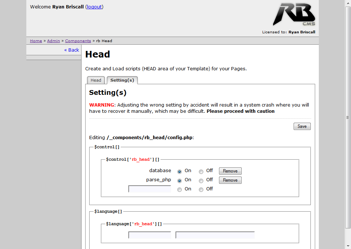Click the language value input field

coord(215,235)
